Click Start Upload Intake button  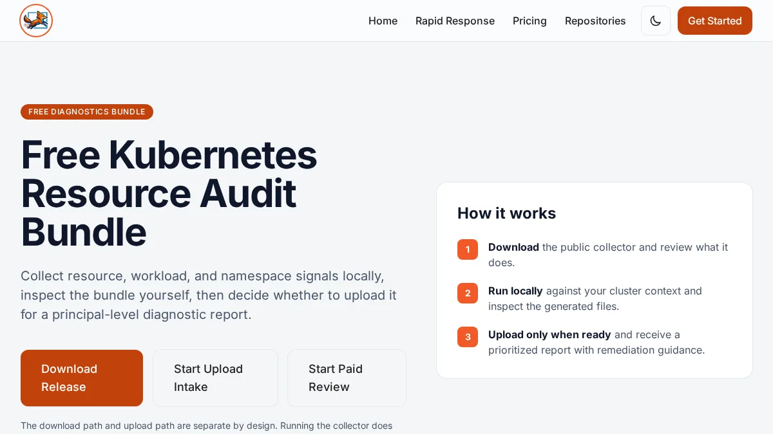(x=215, y=378)
